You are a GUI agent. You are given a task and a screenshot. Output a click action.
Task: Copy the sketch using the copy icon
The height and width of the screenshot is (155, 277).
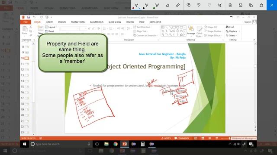point(251,5)
